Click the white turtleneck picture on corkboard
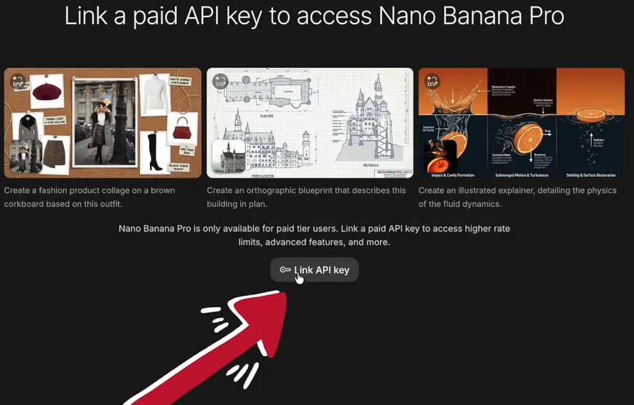The width and height of the screenshot is (634, 405). coord(155,95)
